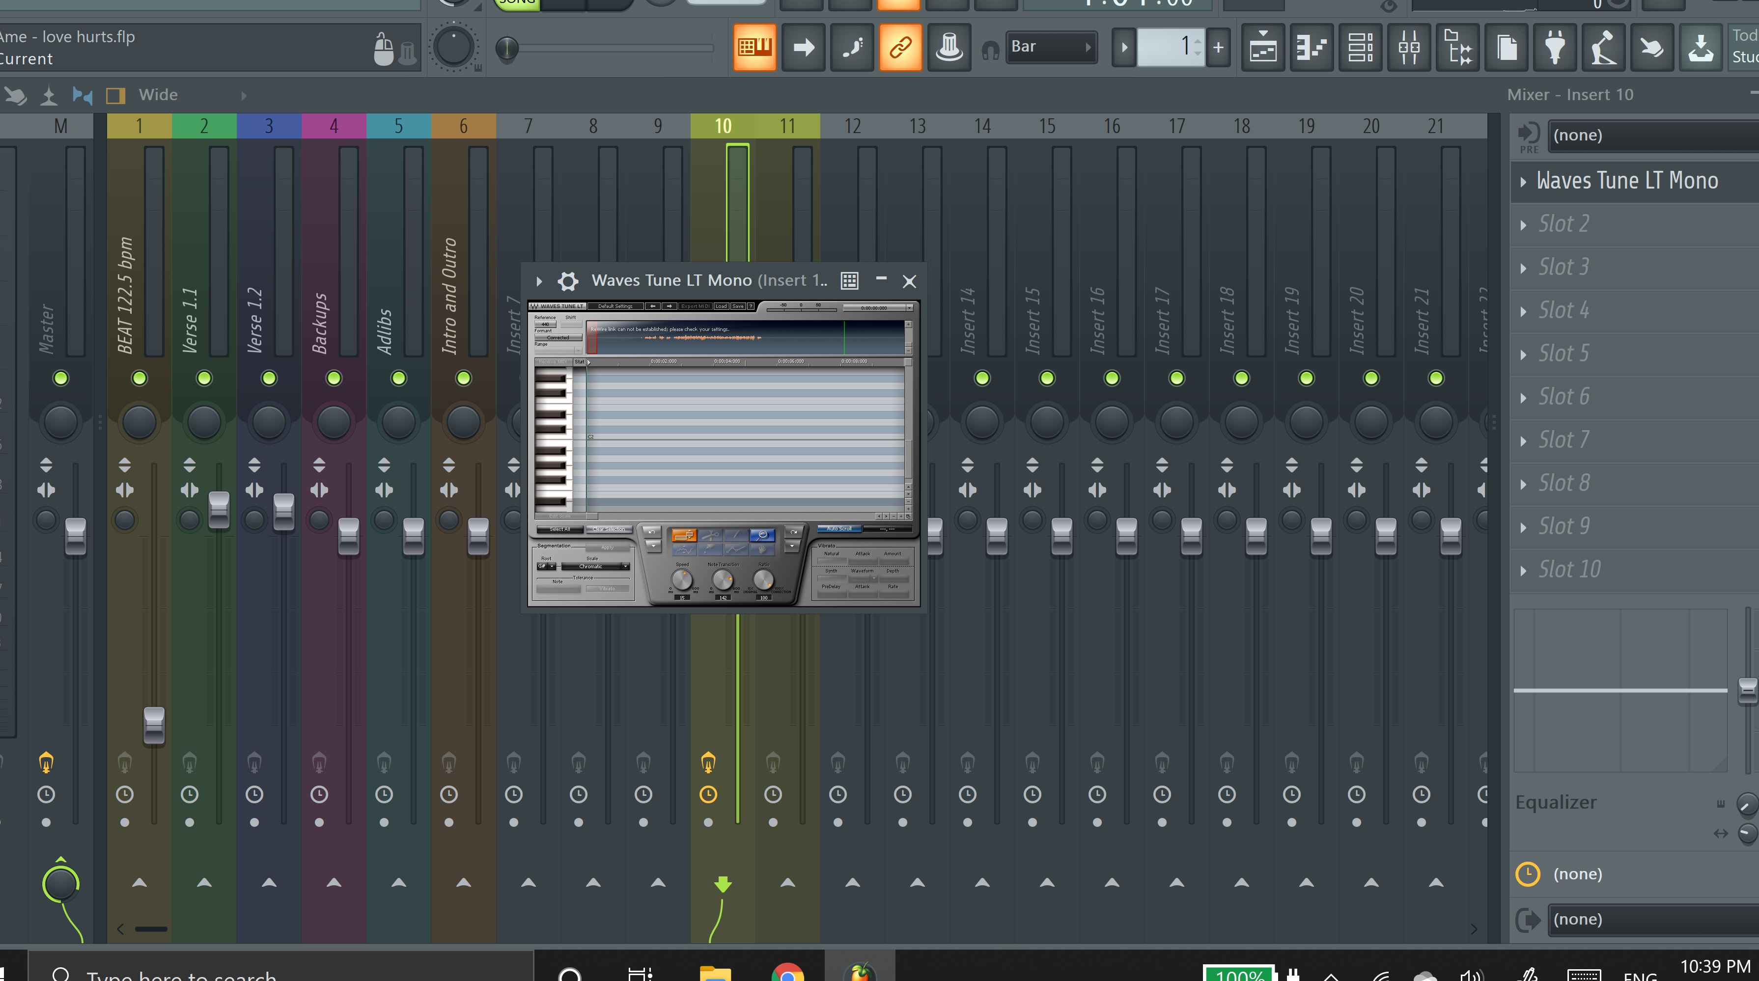1759x981 pixels.
Task: Click the link/multilink controllers icon
Action: pos(900,48)
